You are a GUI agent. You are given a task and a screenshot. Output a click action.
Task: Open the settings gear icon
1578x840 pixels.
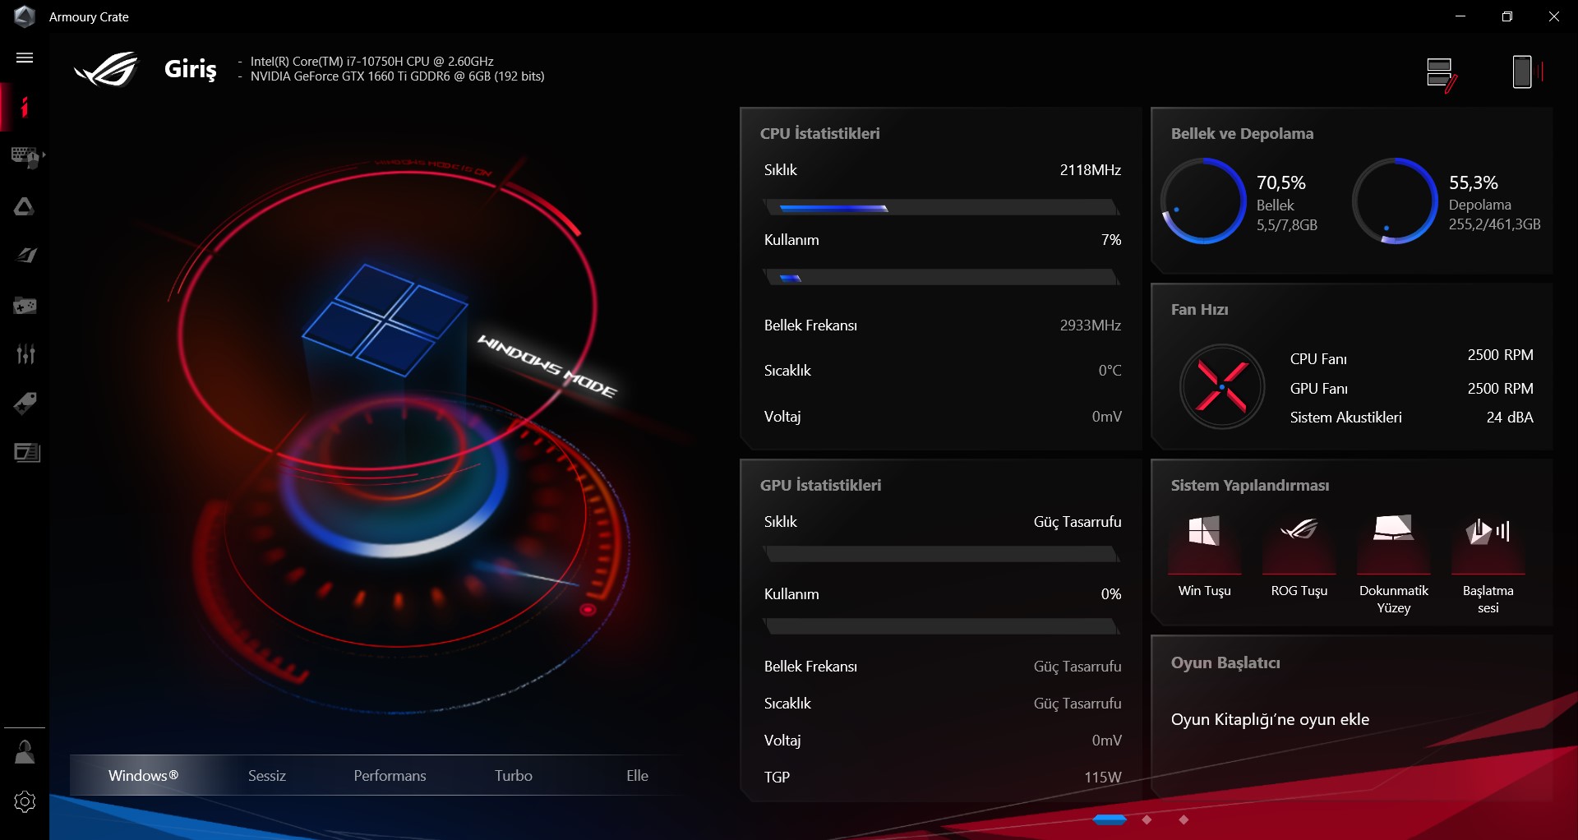pos(25,801)
